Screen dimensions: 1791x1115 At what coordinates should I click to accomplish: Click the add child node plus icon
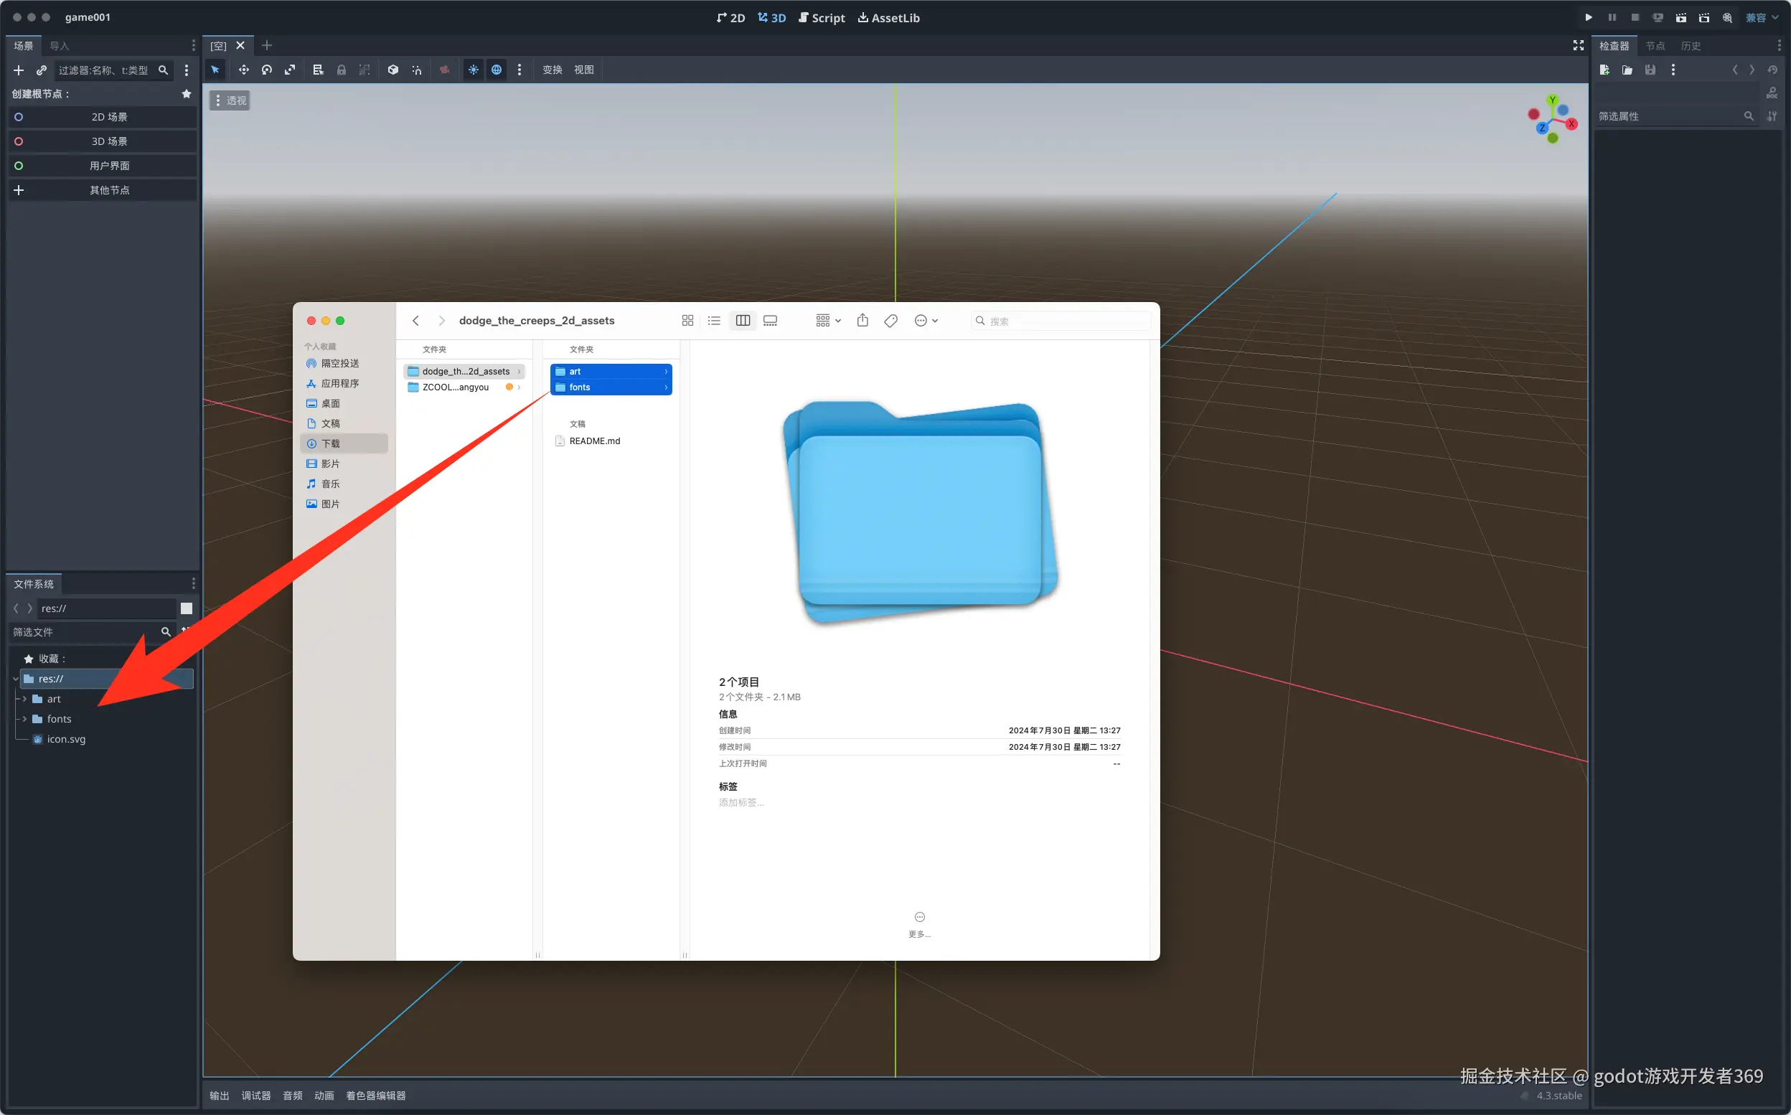point(19,70)
